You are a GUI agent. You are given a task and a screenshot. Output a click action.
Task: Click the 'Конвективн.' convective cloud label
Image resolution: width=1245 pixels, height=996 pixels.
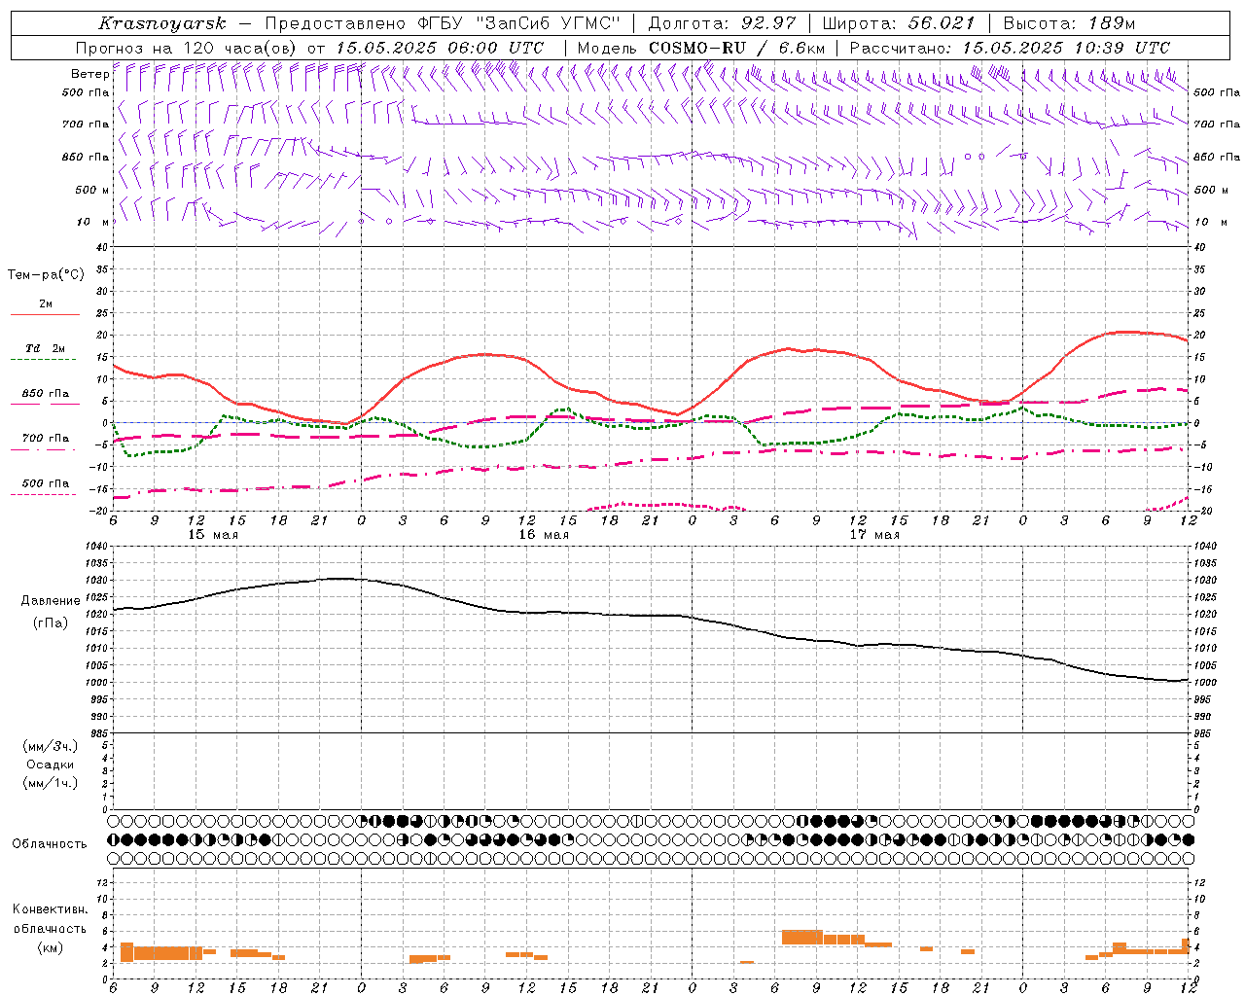[x=50, y=909]
